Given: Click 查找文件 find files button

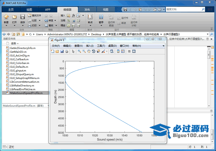Looking at the screenshot, I should click(x=34, y=15).
